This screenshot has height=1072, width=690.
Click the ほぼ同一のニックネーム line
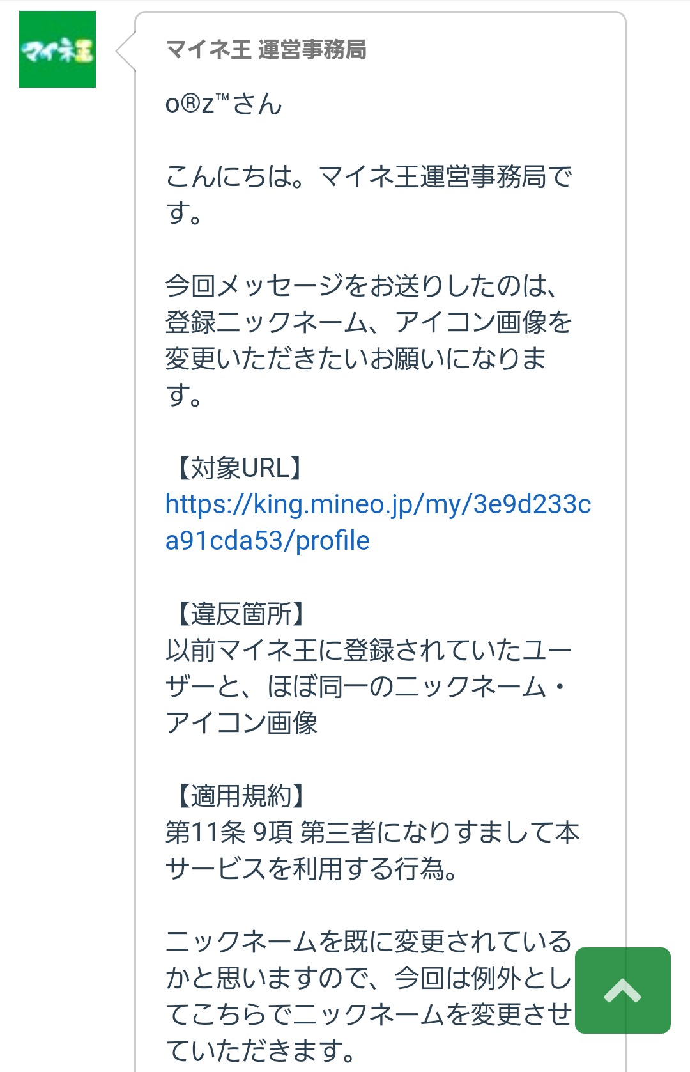click(365, 687)
